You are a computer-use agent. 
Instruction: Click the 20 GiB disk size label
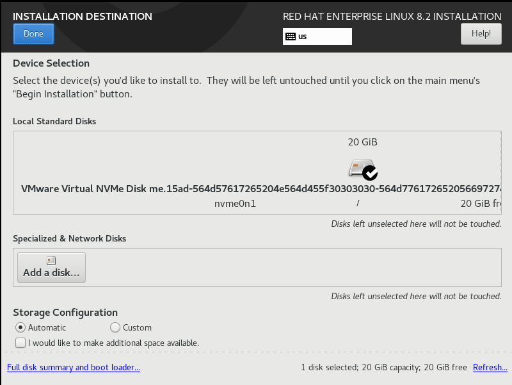coord(362,142)
